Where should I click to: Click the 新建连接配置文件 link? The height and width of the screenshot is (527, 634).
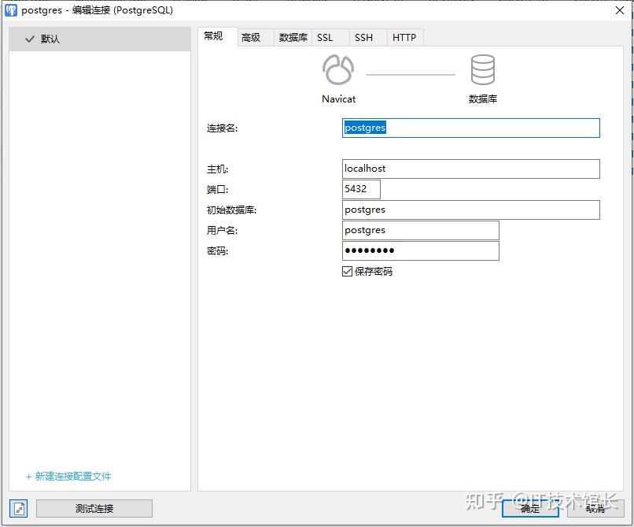click(69, 477)
